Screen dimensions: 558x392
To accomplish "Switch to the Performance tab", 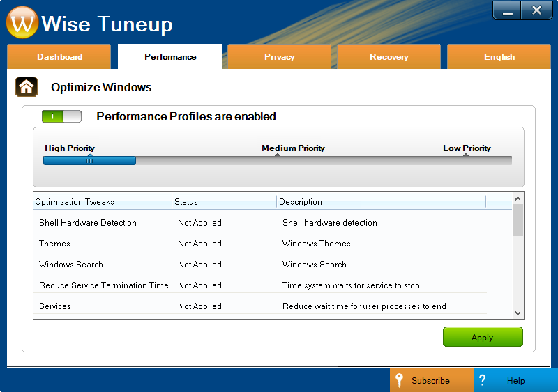I will (x=169, y=56).
